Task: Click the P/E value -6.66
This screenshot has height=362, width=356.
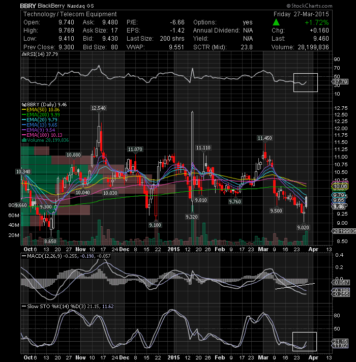Action: (177, 22)
